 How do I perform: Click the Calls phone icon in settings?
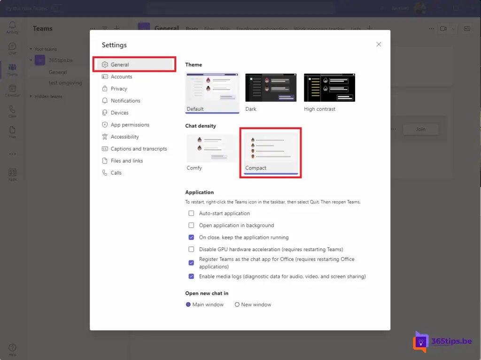click(x=105, y=173)
